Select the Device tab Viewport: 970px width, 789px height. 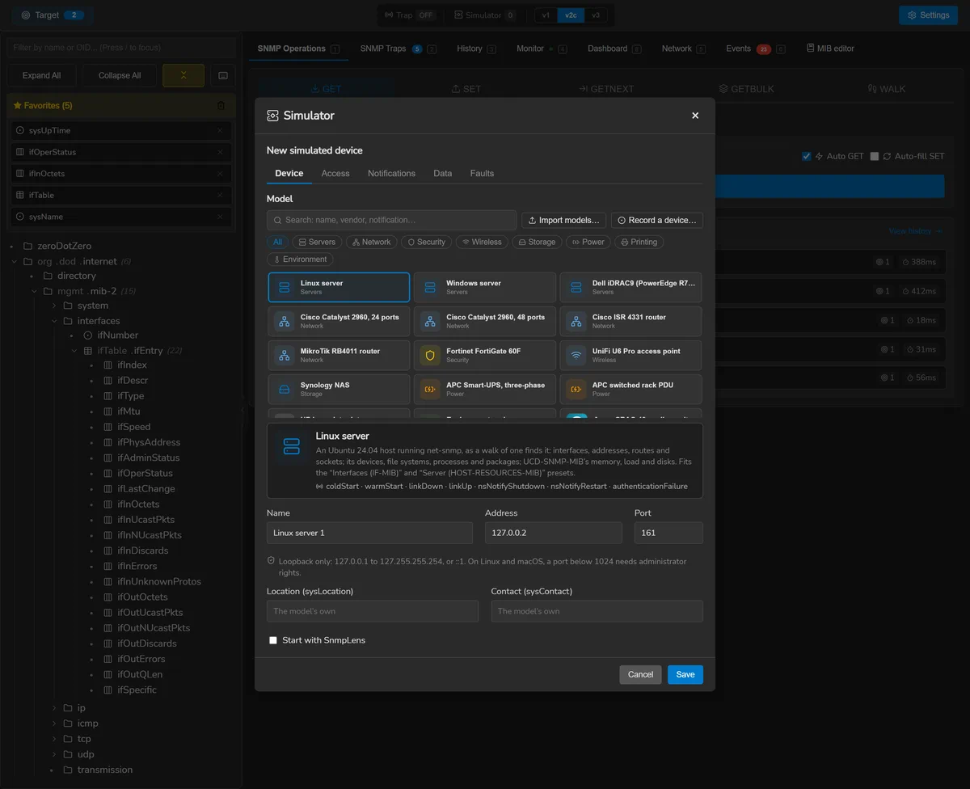pos(289,173)
